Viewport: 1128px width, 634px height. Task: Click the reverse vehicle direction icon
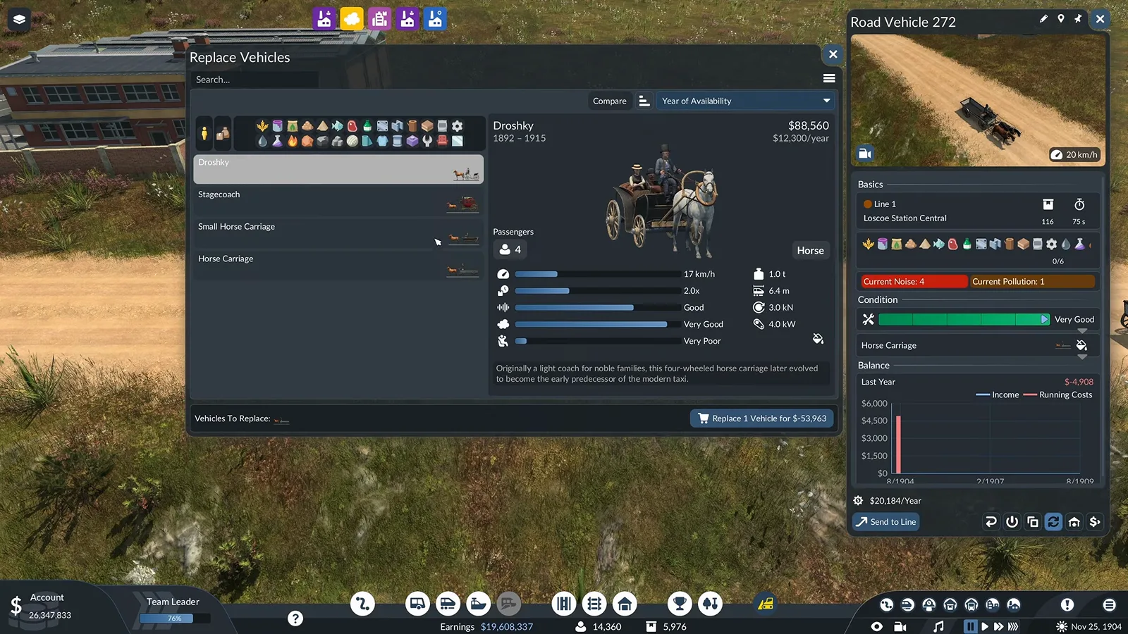pos(991,522)
